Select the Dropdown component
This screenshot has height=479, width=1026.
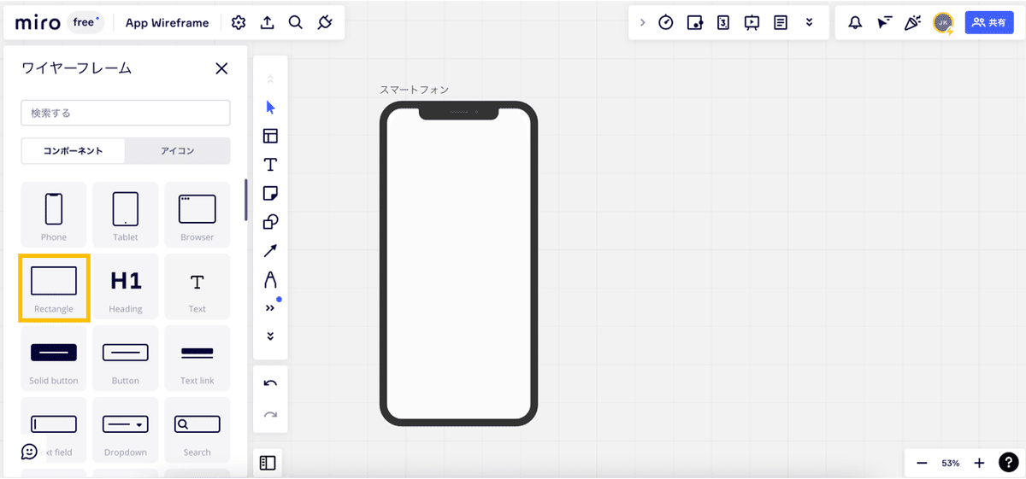pos(126,430)
